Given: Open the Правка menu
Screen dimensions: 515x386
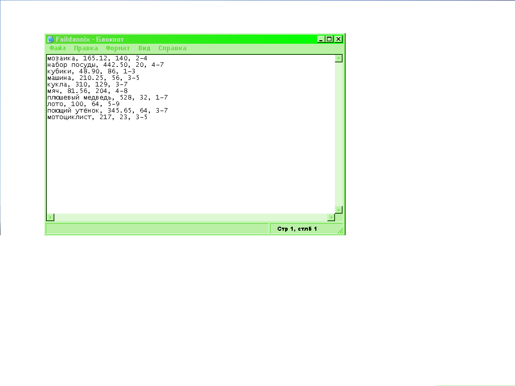Looking at the screenshot, I should coord(85,48).
